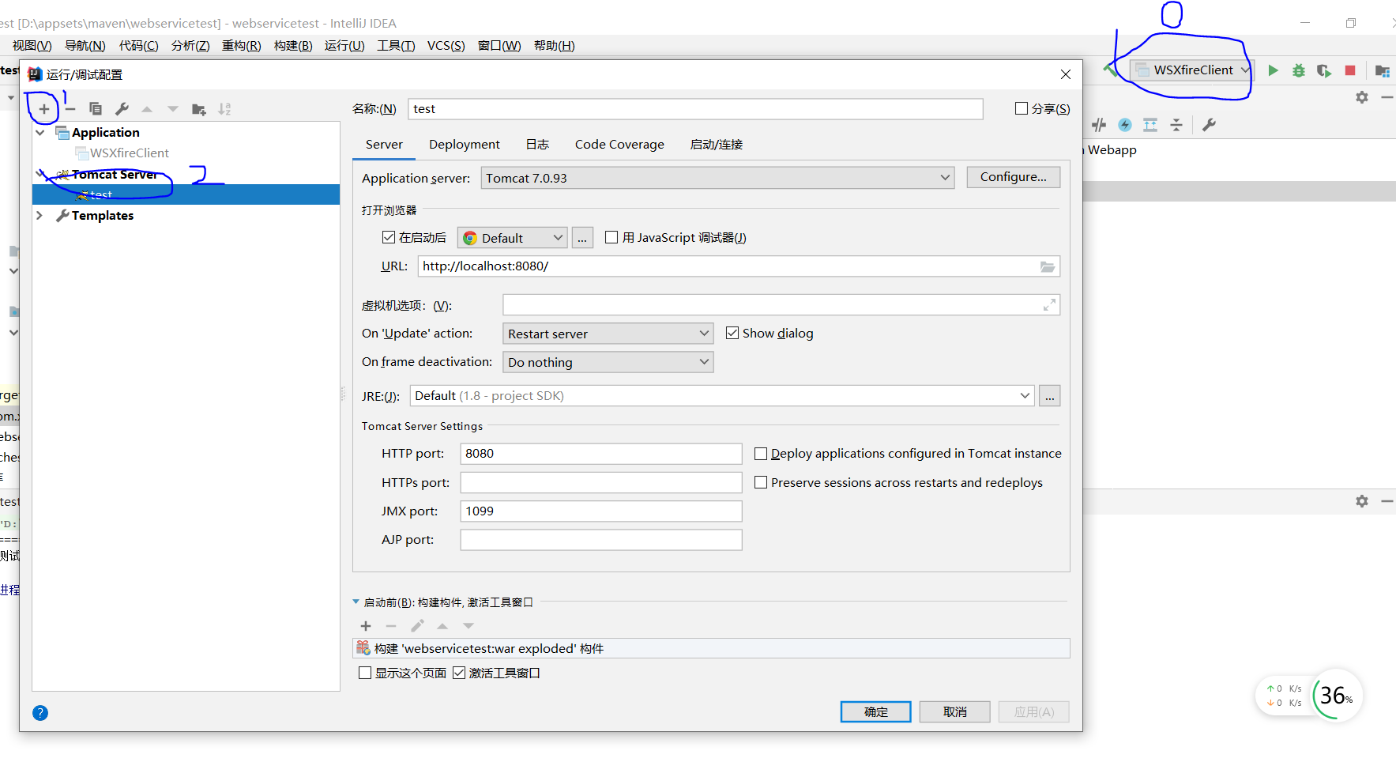1396x762 pixels.
Task: Switch to the 启动/连接 tab
Action: coord(717,145)
